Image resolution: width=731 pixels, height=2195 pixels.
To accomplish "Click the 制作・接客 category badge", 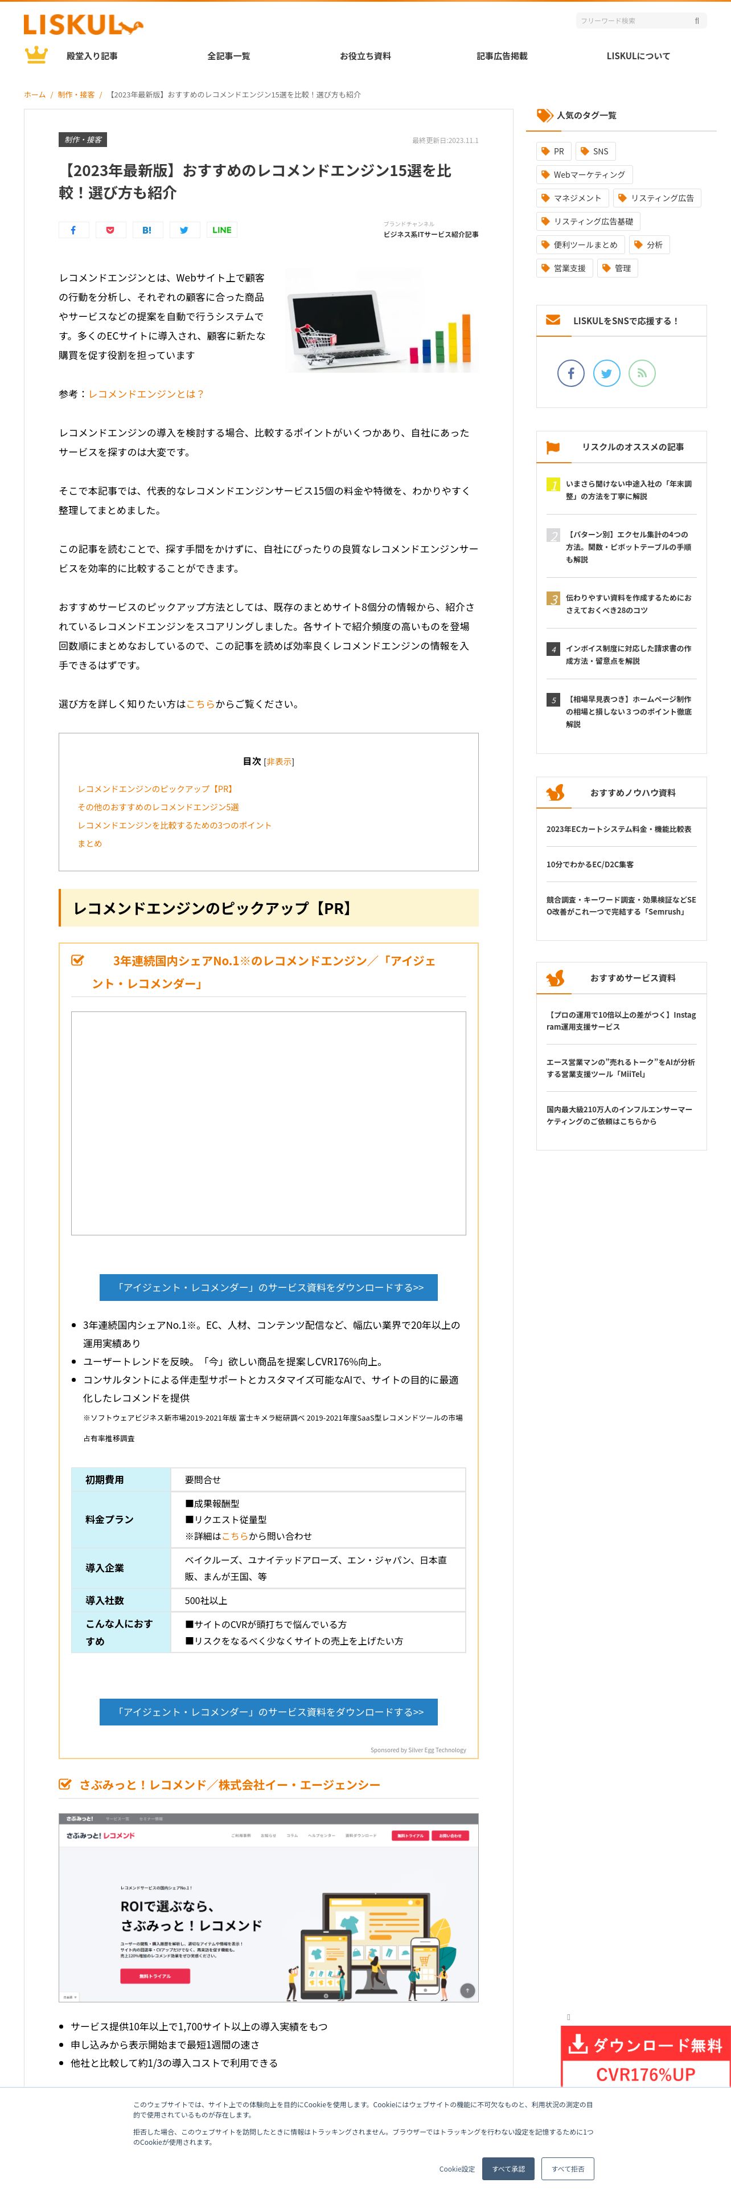I will tap(83, 140).
